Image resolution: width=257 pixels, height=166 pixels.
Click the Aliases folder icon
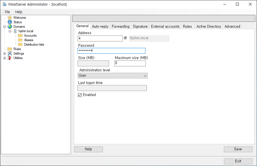pos(20,40)
